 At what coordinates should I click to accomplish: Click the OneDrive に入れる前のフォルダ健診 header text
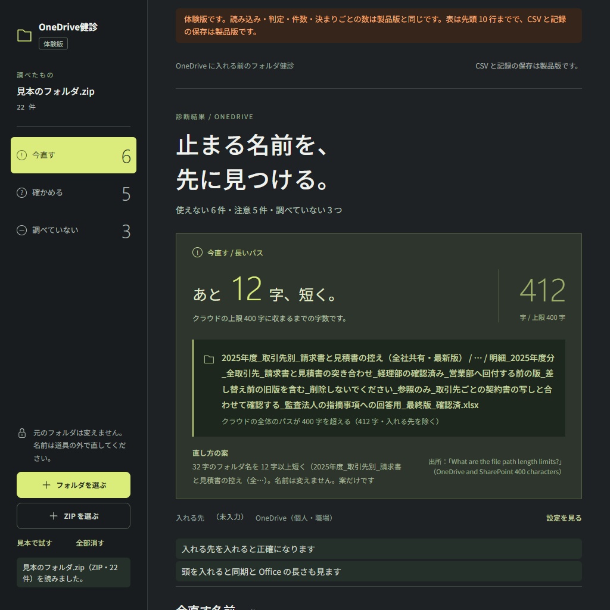tap(235, 66)
